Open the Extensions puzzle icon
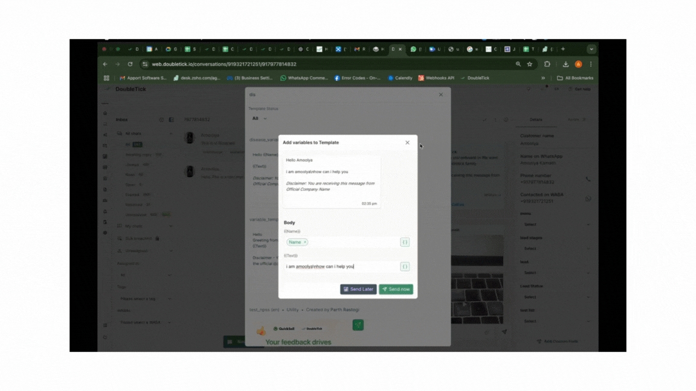This screenshot has width=696, height=391. (547, 64)
